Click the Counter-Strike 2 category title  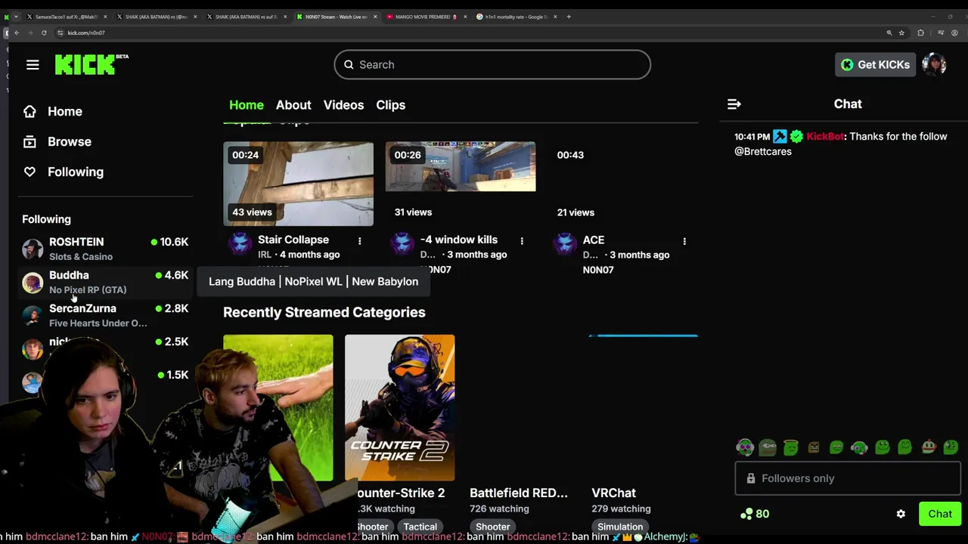(x=400, y=493)
